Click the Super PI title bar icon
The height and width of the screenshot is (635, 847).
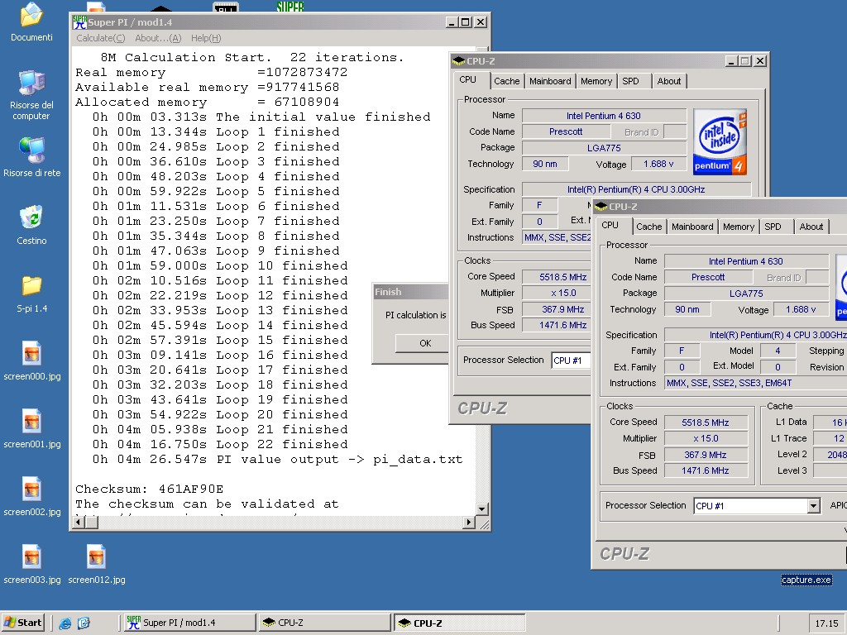(79, 22)
